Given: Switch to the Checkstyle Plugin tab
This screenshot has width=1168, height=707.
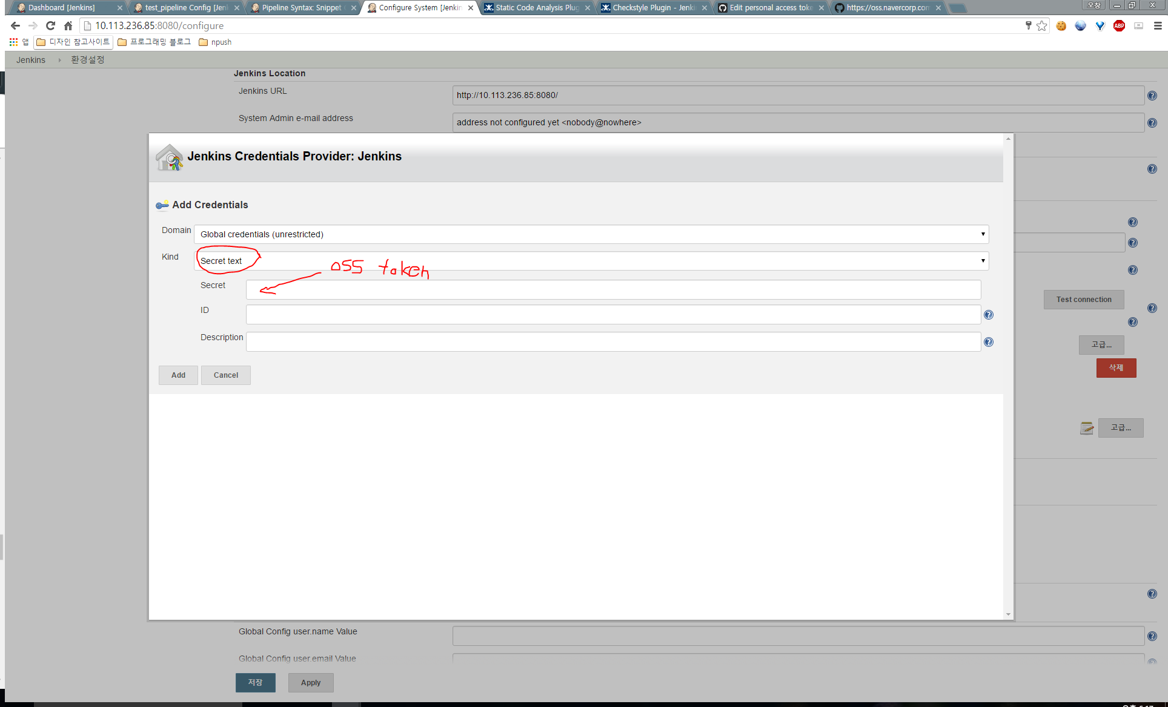Looking at the screenshot, I should pyautogui.click(x=653, y=8).
